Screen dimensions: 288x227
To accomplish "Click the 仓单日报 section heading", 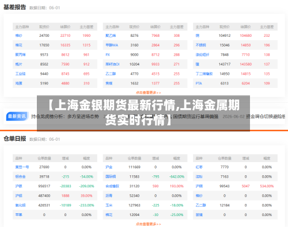I will pos(15,138).
